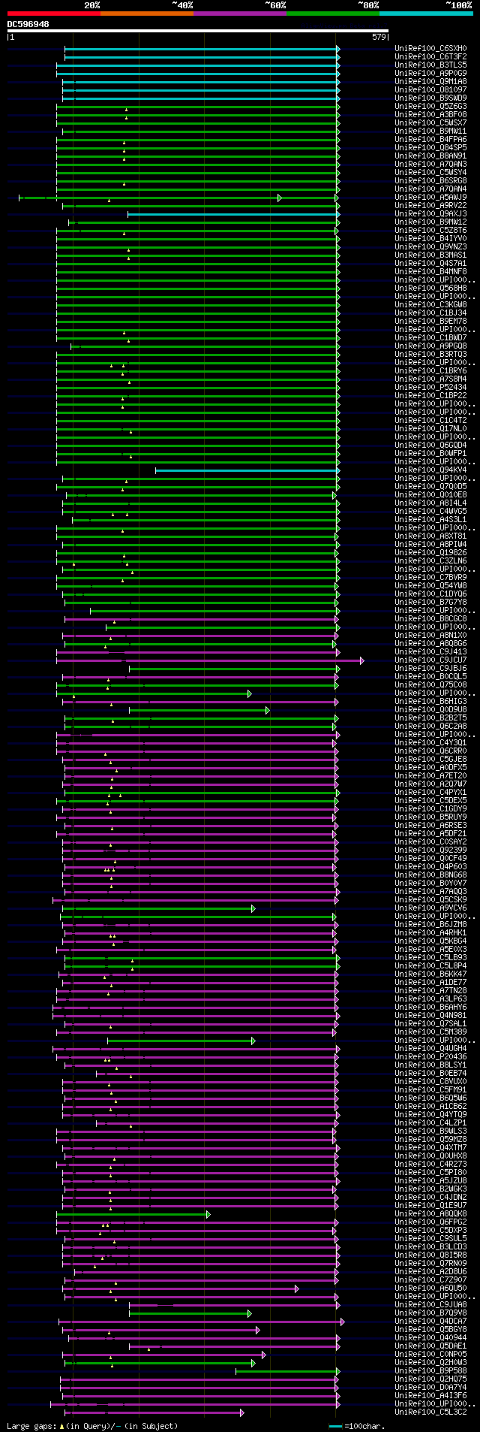Select the UniRef100_Q84SP5 label

tap(430, 148)
